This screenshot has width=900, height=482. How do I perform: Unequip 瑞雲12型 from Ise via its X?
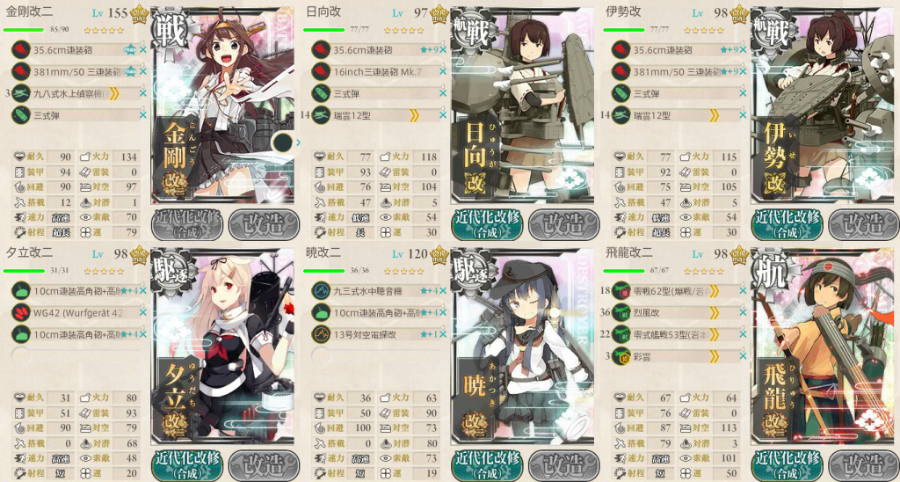coord(744,115)
